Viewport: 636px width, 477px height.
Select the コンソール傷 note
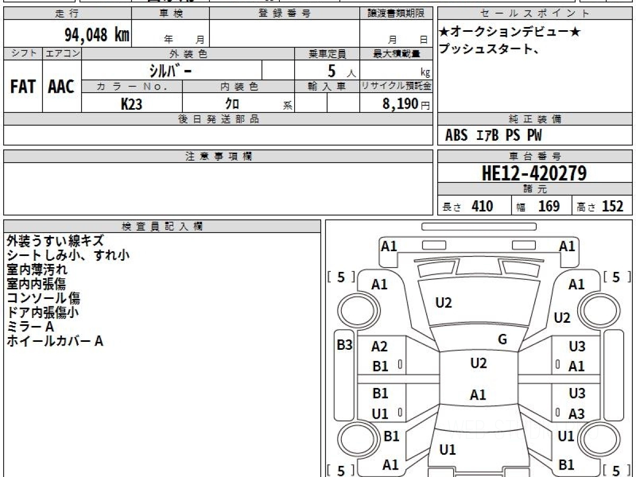43,298
